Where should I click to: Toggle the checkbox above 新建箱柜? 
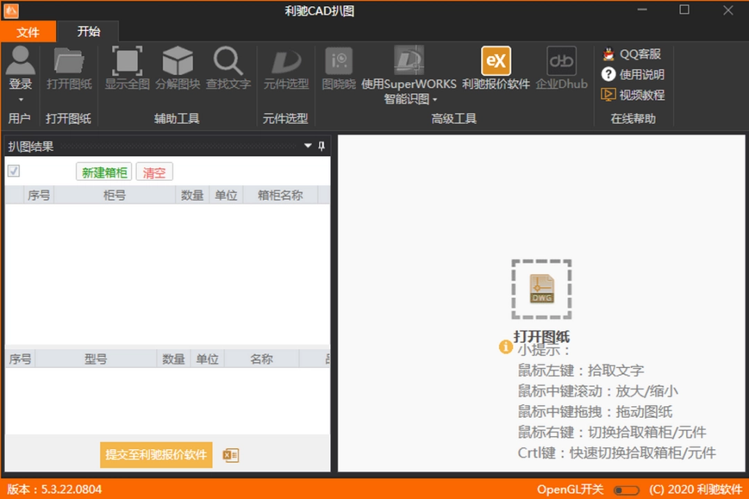click(x=13, y=170)
